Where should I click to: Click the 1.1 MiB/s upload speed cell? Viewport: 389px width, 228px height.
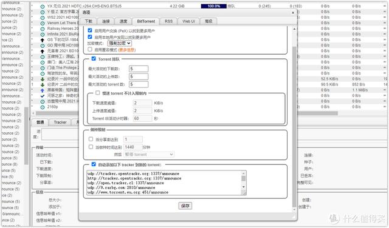point(360,90)
